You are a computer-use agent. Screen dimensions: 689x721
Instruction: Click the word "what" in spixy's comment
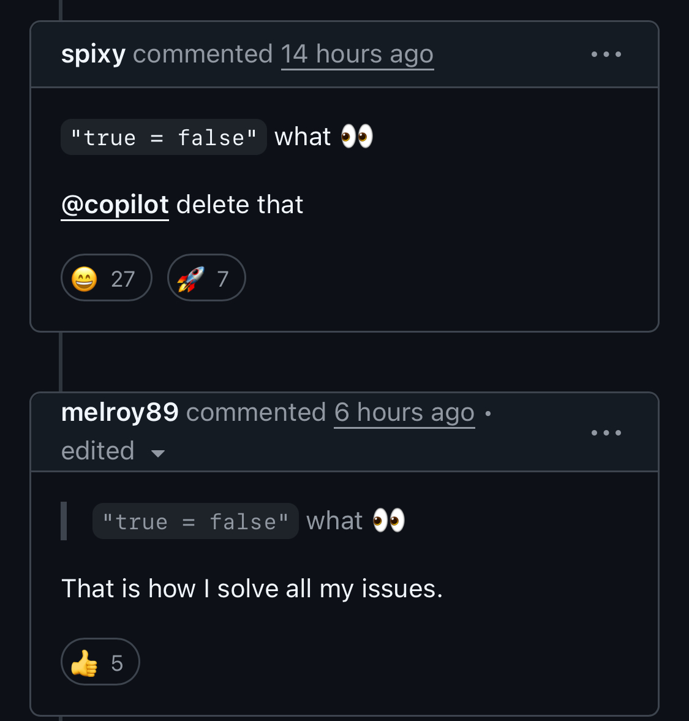click(x=303, y=137)
